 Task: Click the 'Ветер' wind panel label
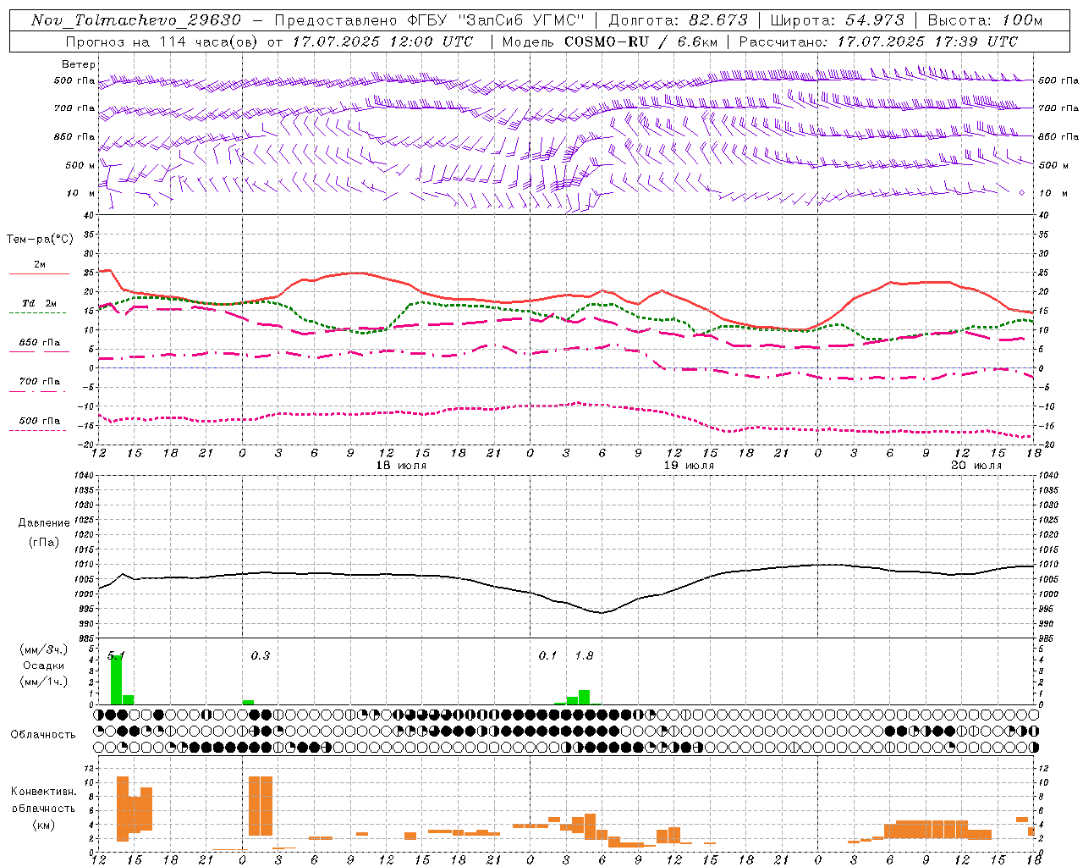point(79,64)
